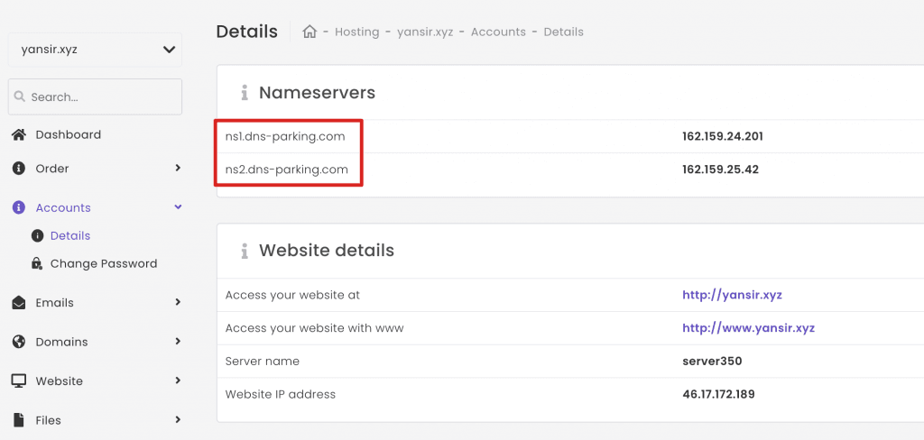Viewport: 924px width, 440px height.
Task: Expand the Emails submenu arrow
Action: pyautogui.click(x=178, y=302)
